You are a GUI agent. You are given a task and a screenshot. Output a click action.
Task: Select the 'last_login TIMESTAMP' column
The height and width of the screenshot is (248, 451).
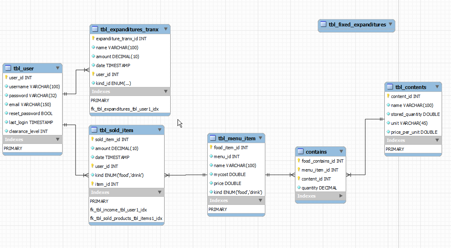(x=33, y=122)
